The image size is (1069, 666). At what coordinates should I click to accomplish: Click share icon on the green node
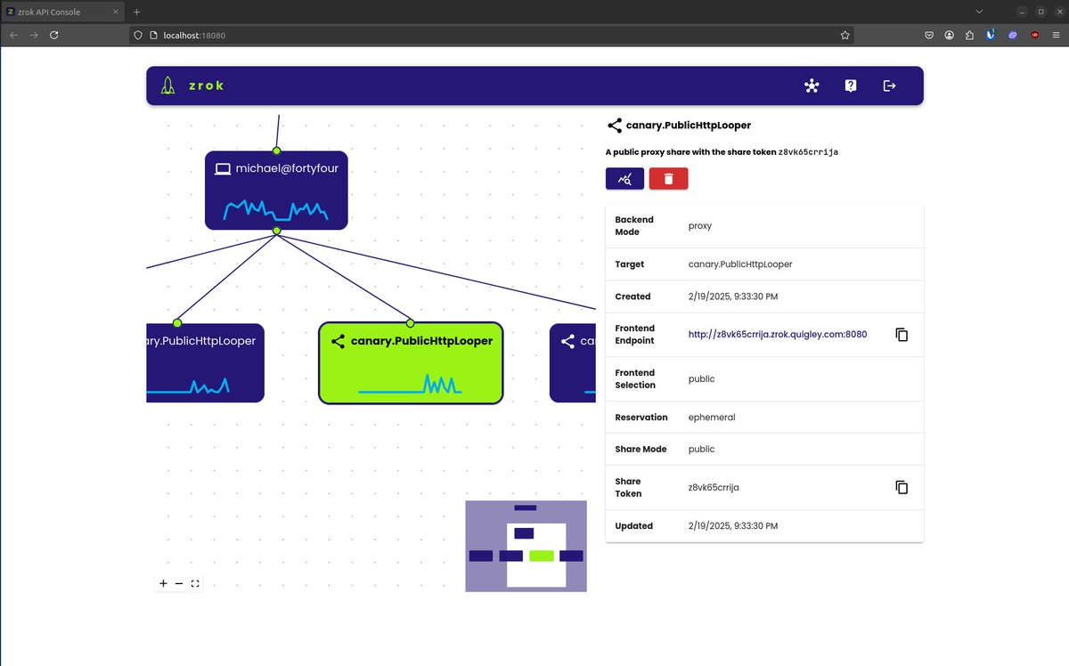338,341
